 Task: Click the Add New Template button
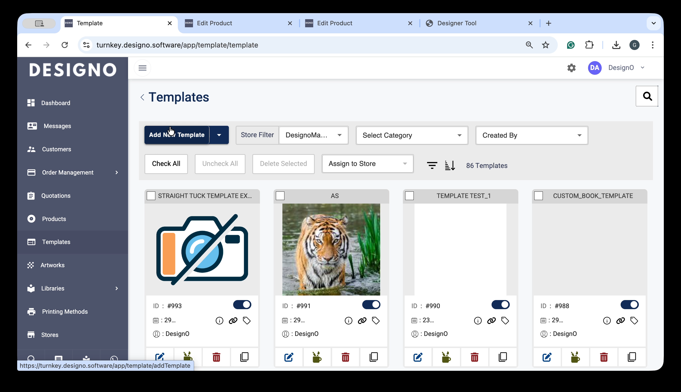[177, 135]
